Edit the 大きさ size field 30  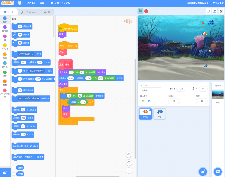174,101
